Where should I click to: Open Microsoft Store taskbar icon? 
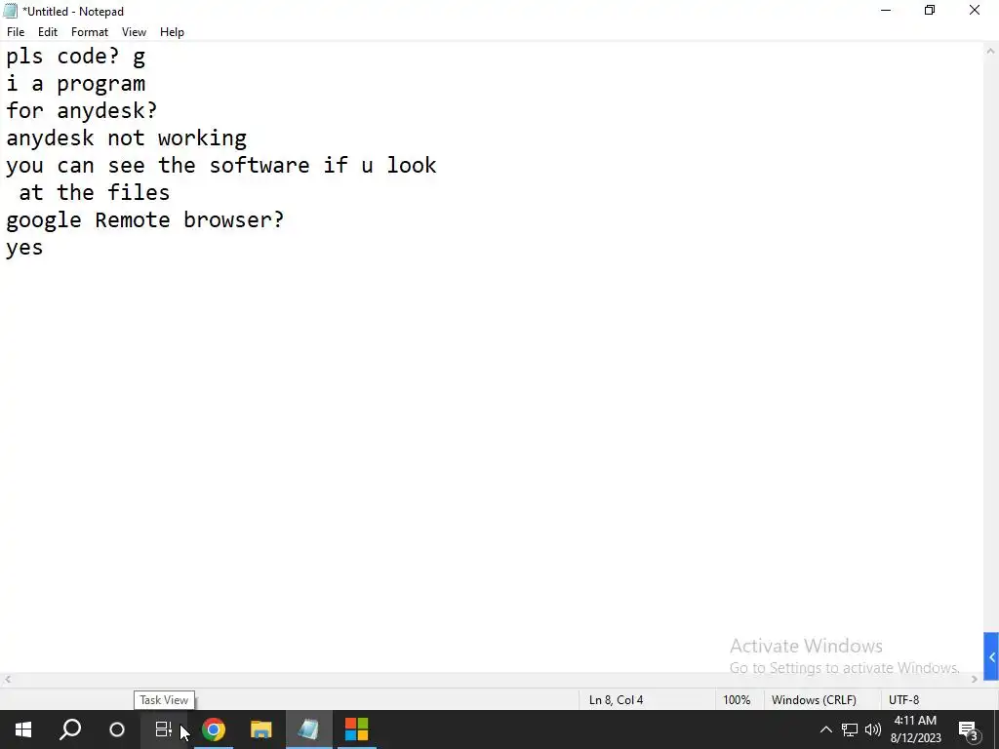point(357,729)
